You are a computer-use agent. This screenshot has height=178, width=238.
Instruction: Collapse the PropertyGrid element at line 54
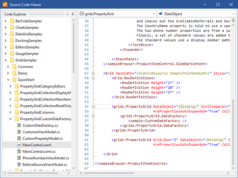point(93,106)
